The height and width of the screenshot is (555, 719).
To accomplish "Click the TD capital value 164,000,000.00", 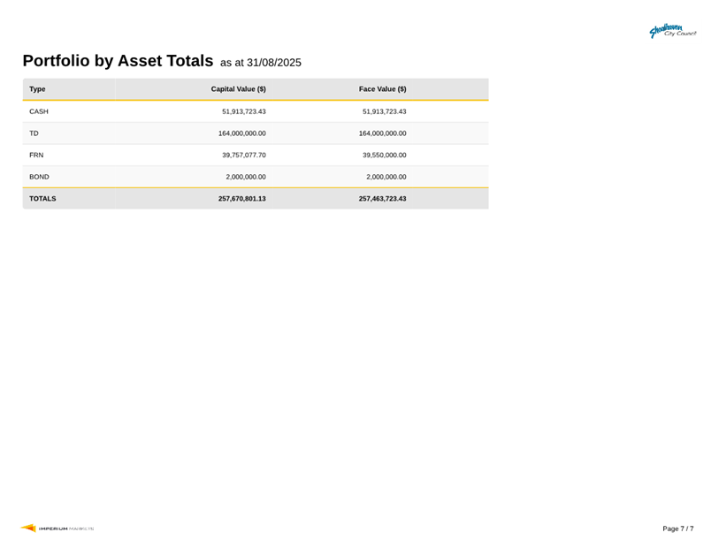I will 241,133.
